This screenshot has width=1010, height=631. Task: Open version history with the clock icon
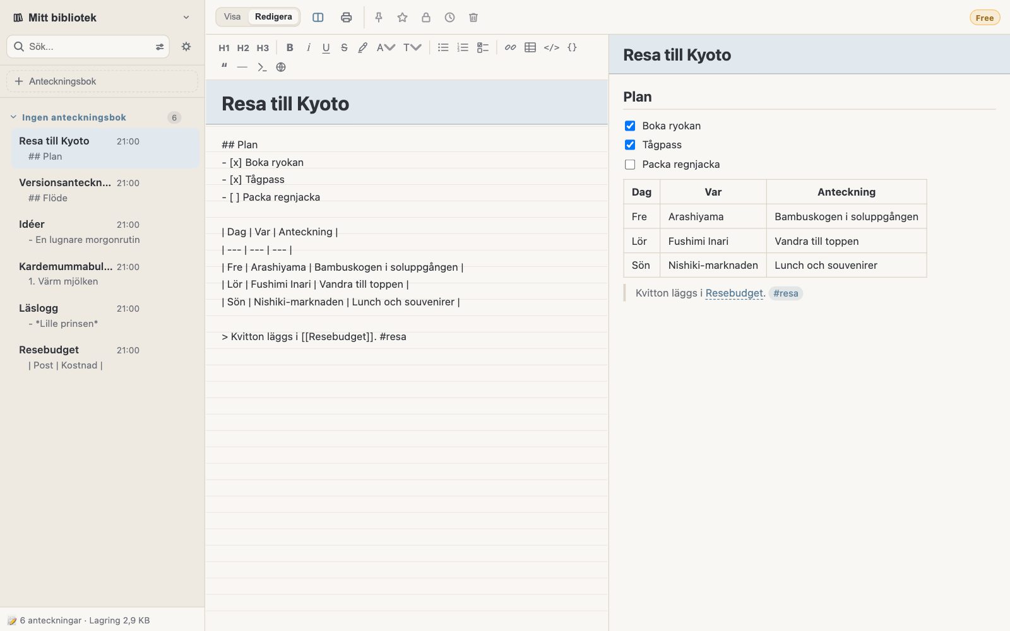pos(449,18)
